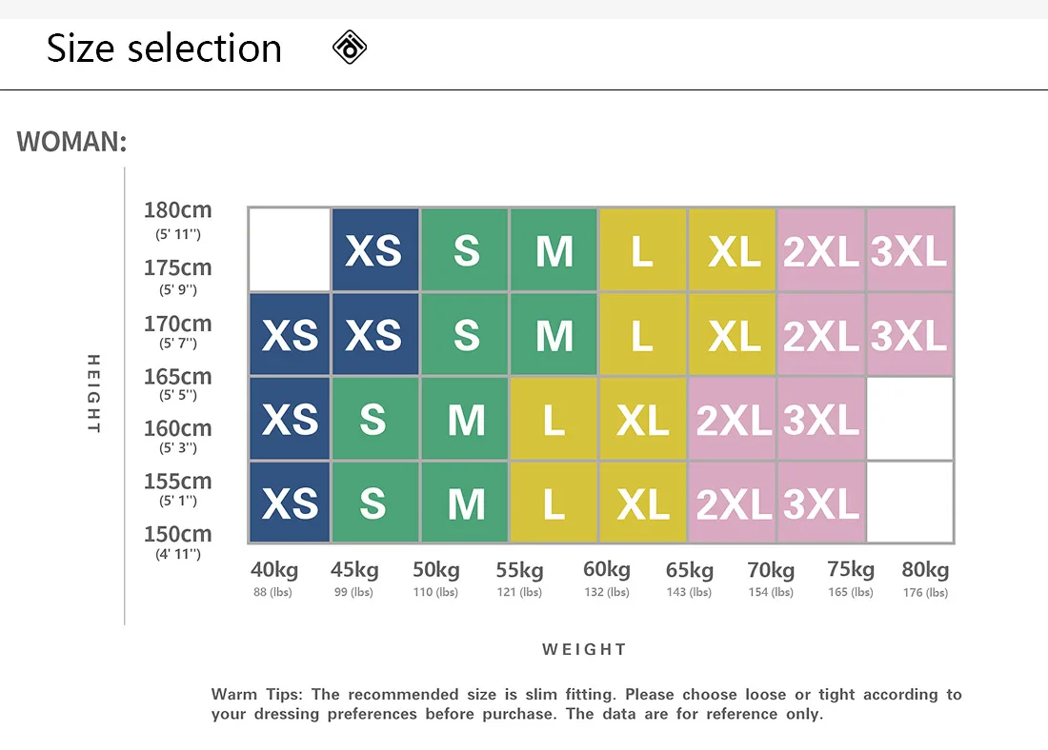This screenshot has width=1048, height=750.
Task: Click the 150cm height label
Action: coord(178,534)
